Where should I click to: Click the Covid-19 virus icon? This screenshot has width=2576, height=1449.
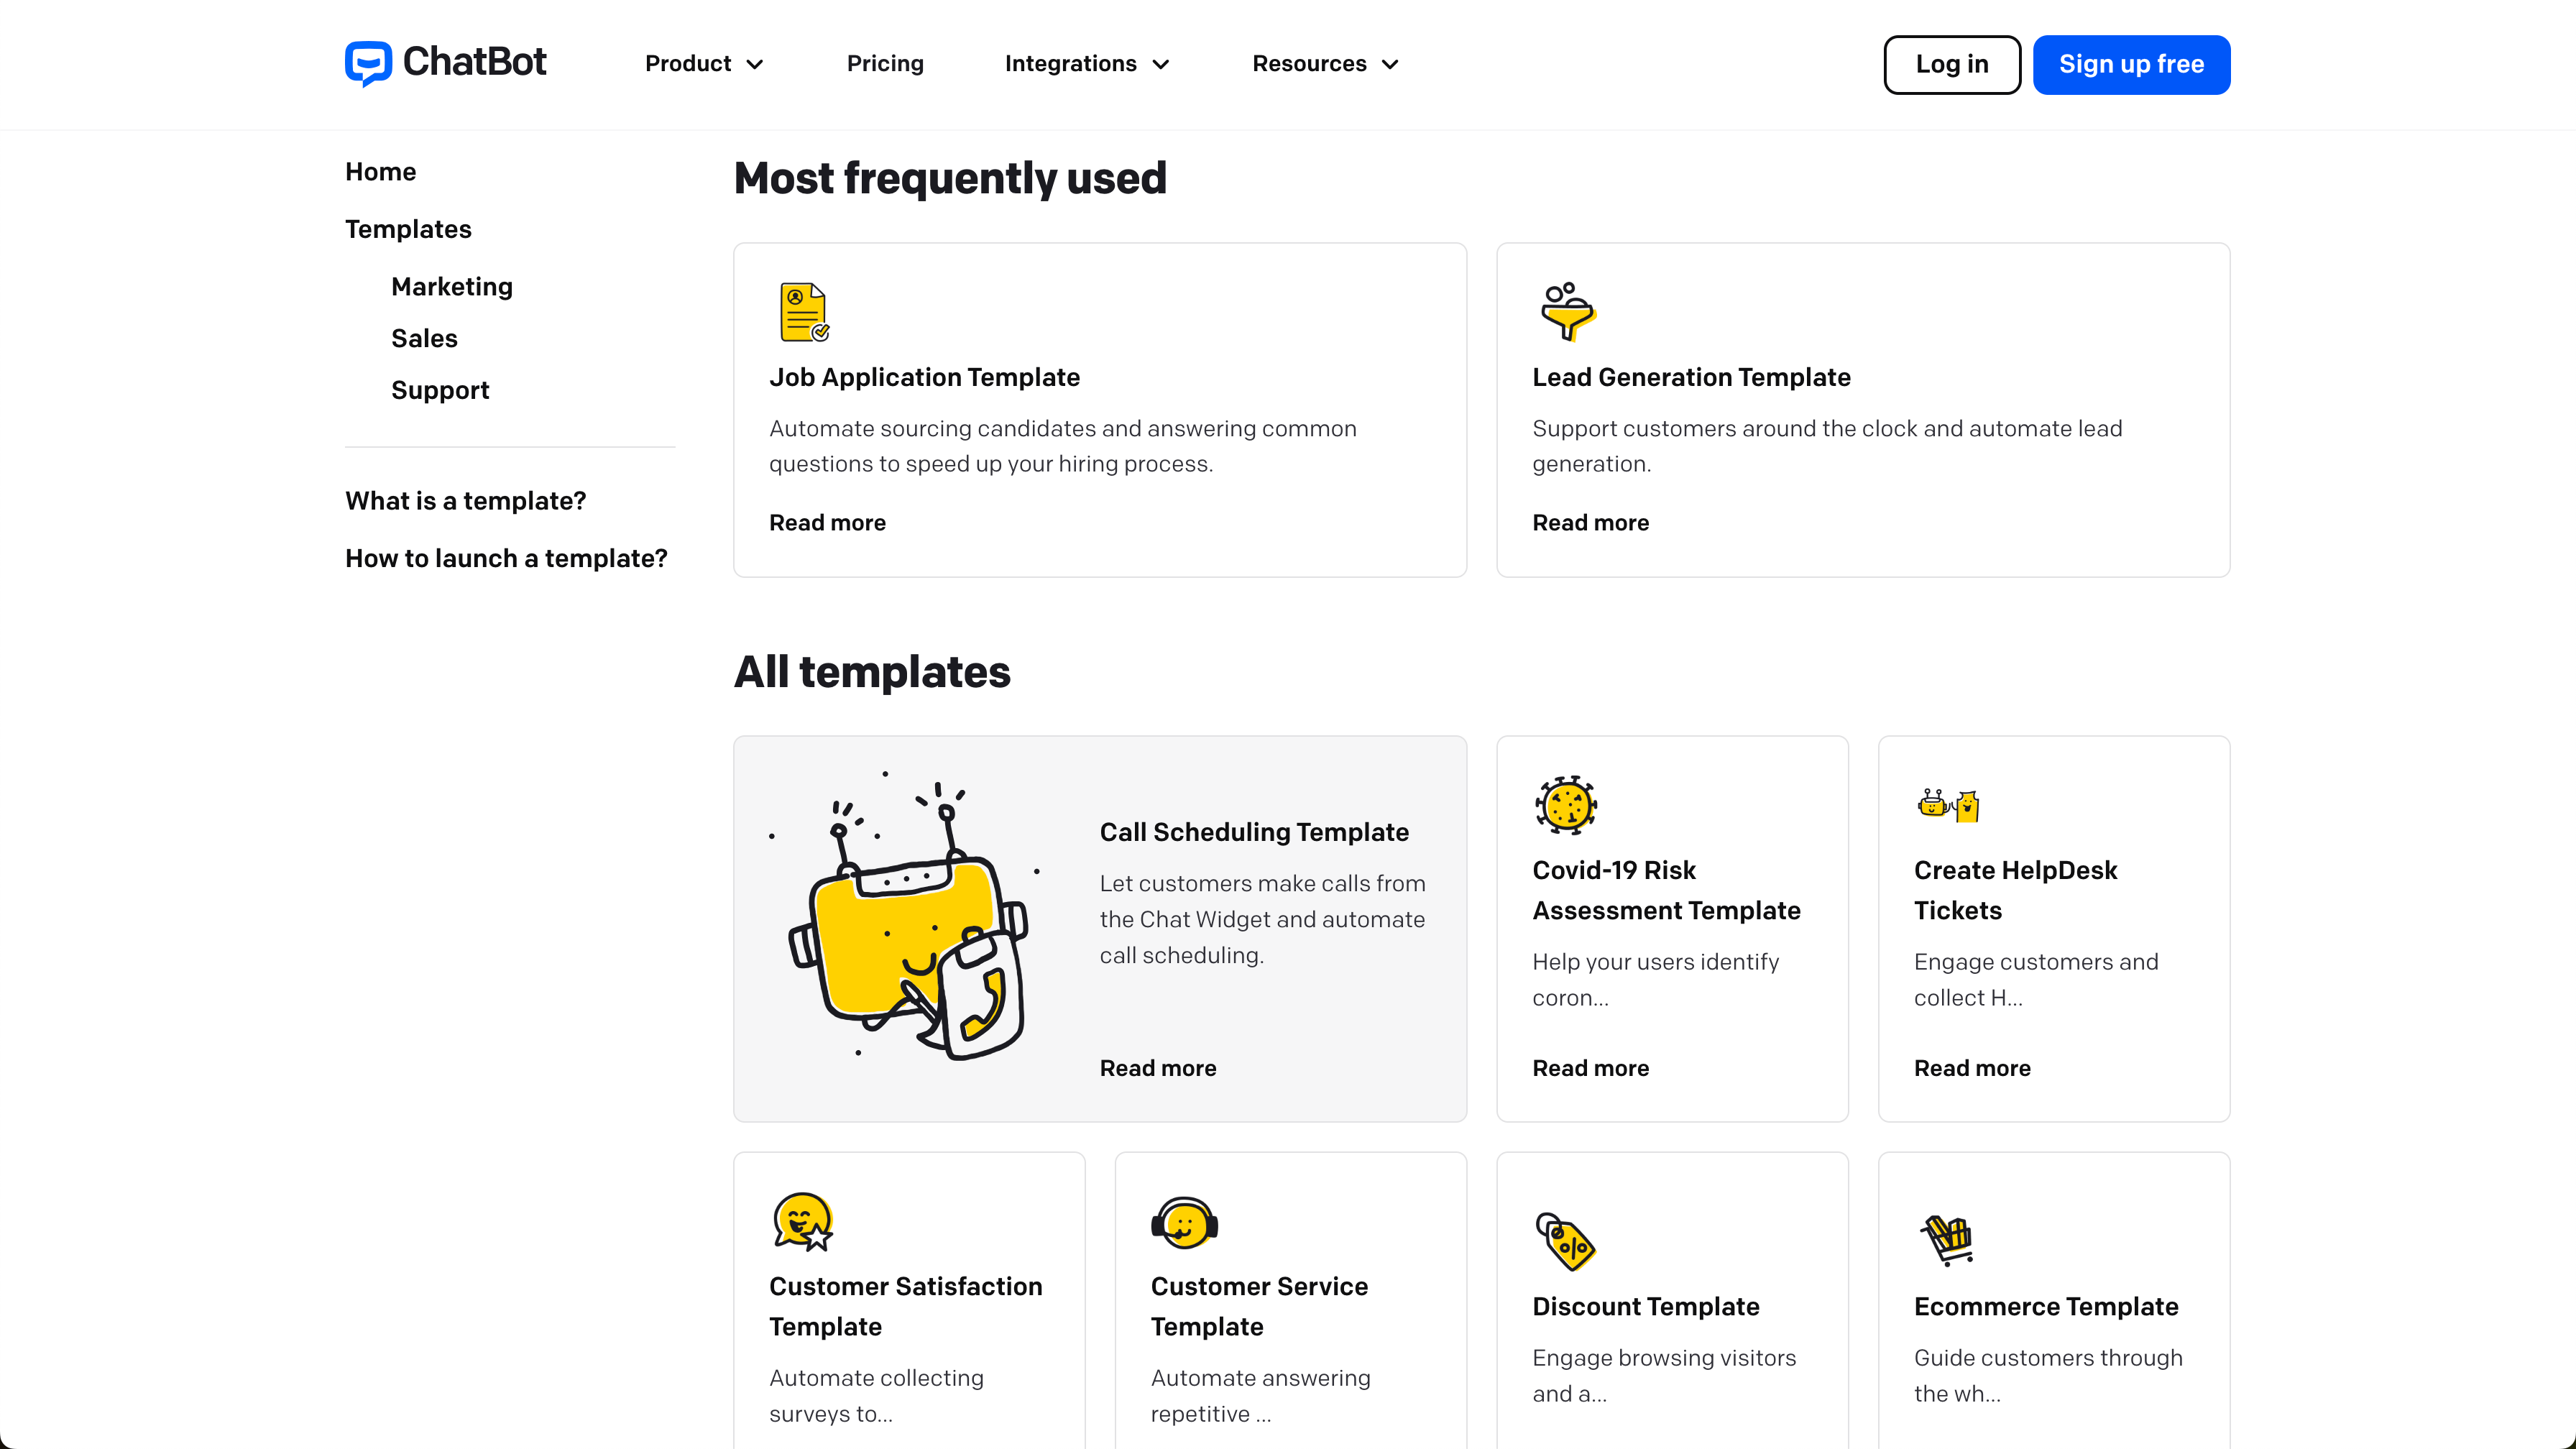(1566, 805)
